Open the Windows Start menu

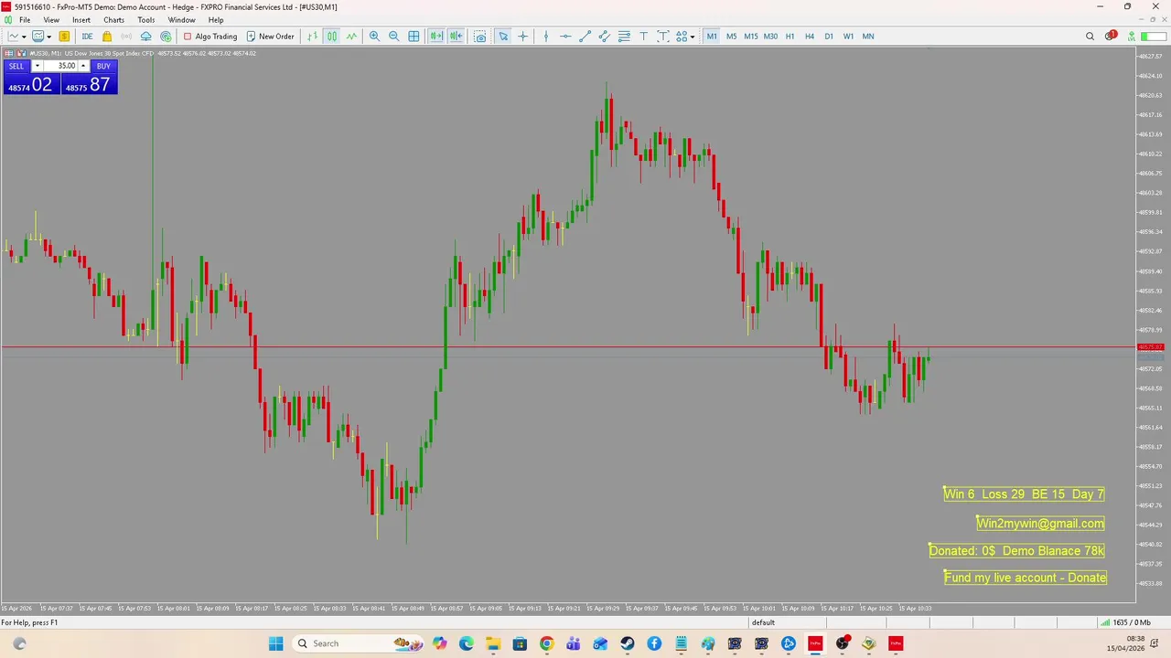click(275, 643)
